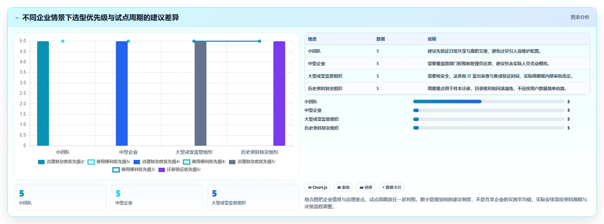Image resolution: width=604 pixels, height=224 pixels.
Task: Click the 数据 column header
Action: coord(381,39)
